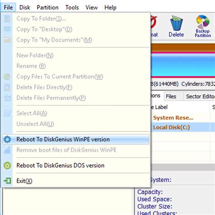Switch to the Sector Editor tab

tap(200, 96)
